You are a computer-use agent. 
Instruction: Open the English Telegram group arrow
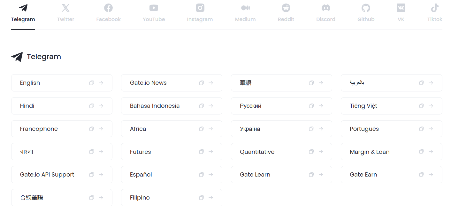[101, 83]
